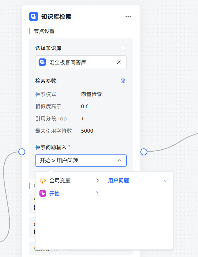Click the blue 知识库检索 node icon
Image resolution: width=198 pixels, height=257 pixels.
[34, 16]
